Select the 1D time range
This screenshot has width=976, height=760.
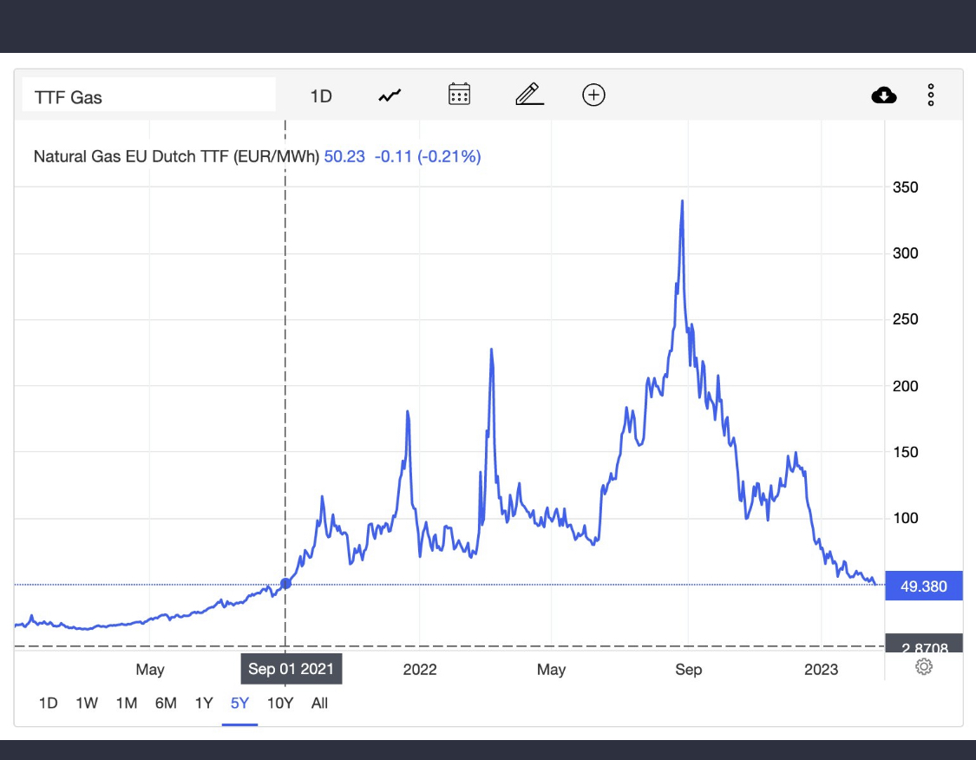[x=49, y=703]
